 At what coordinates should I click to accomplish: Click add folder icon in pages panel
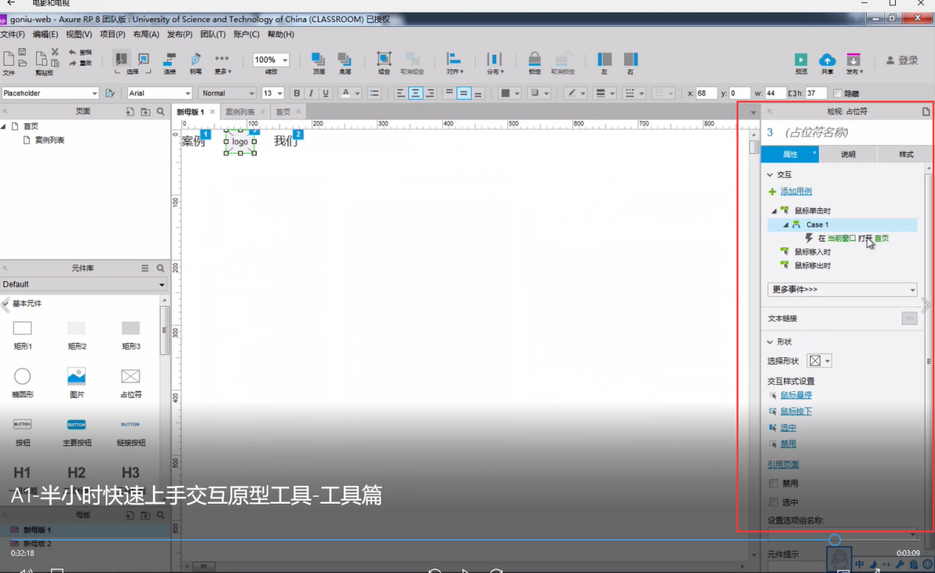tap(145, 111)
